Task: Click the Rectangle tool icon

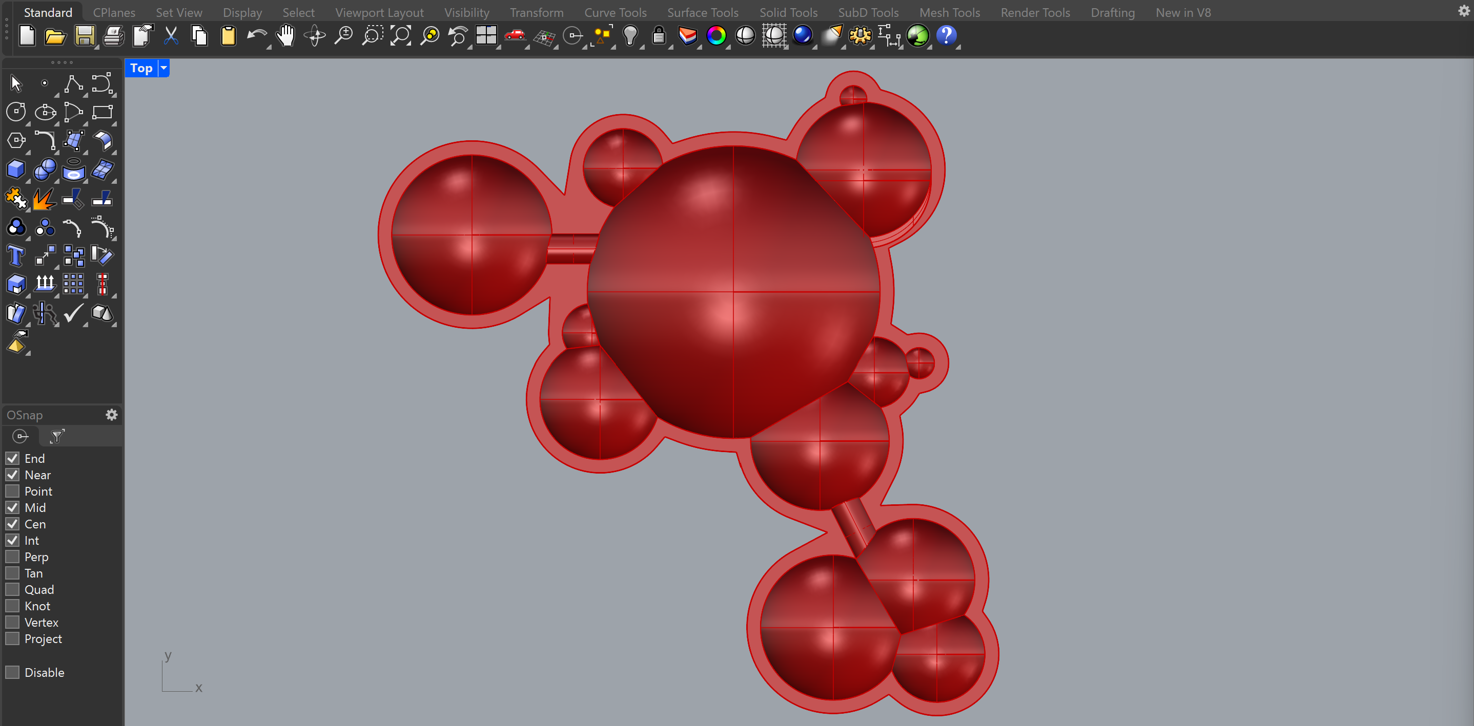Action: pyautogui.click(x=103, y=112)
